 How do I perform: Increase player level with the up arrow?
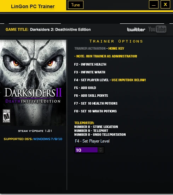point(100,149)
